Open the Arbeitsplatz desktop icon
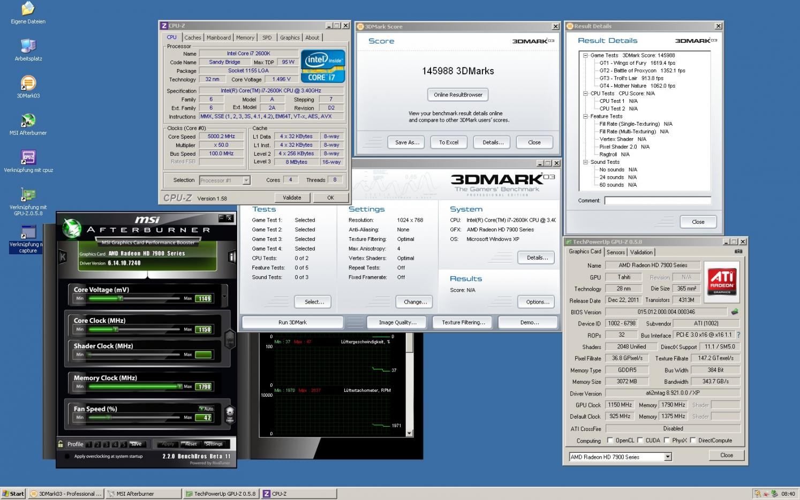Screen dimensions: 800x500 [28, 46]
